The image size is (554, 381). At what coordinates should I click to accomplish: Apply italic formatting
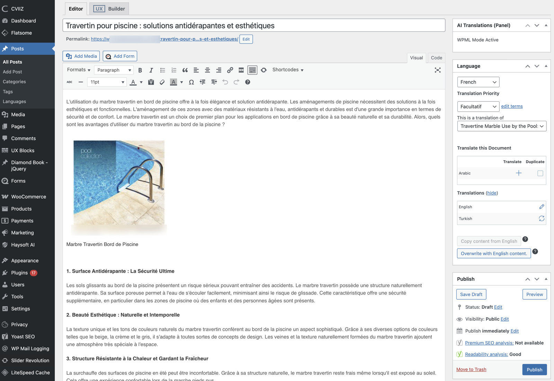click(151, 70)
